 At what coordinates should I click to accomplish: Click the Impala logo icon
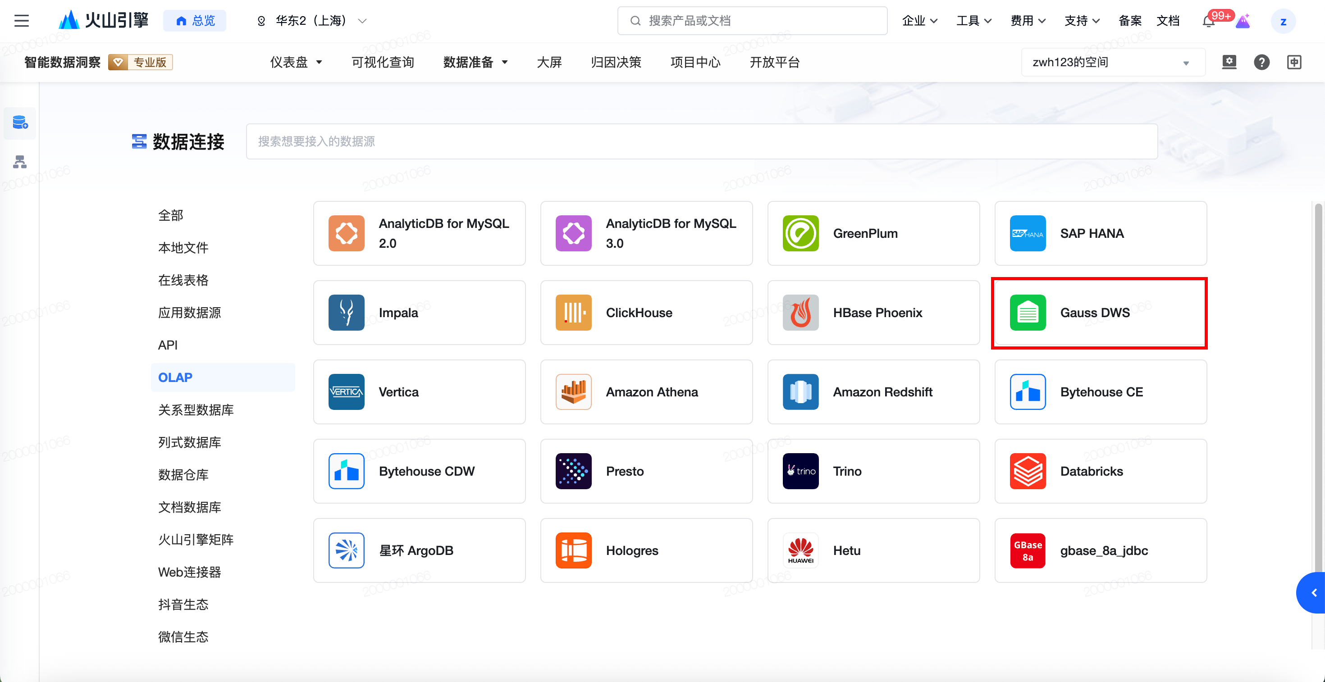point(346,313)
